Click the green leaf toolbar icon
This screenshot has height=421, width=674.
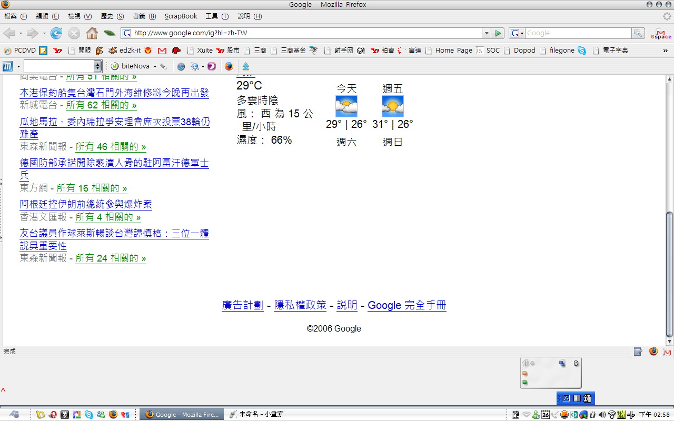110,33
